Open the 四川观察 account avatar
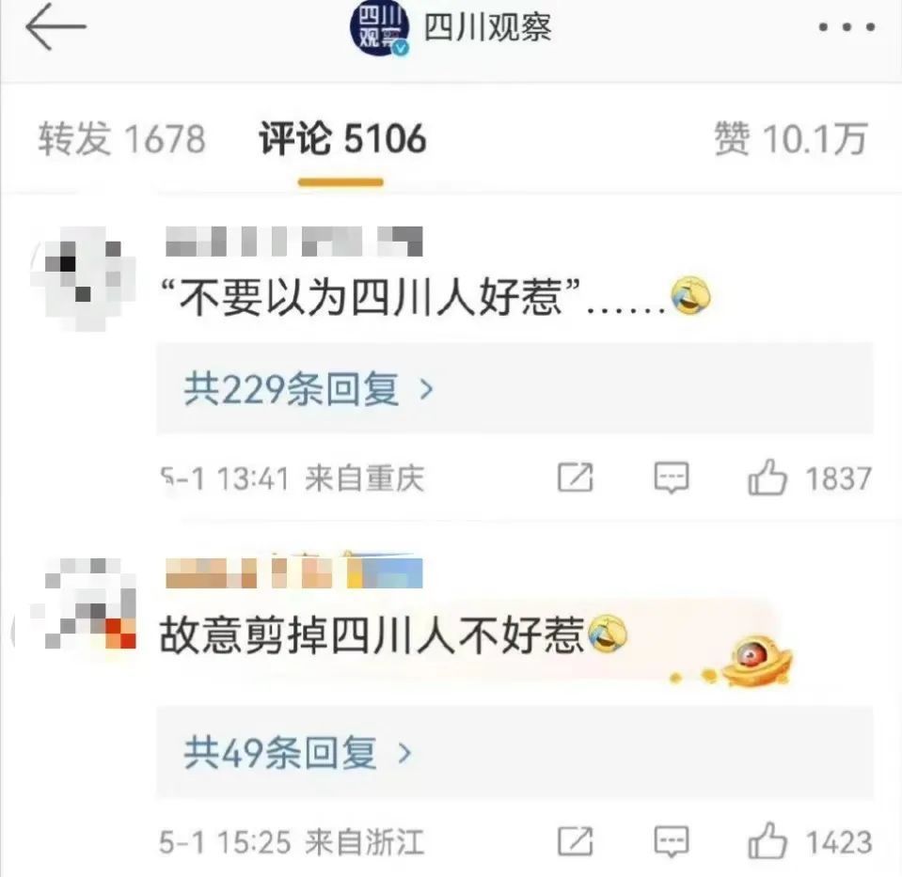The height and width of the screenshot is (877, 902). (380, 29)
